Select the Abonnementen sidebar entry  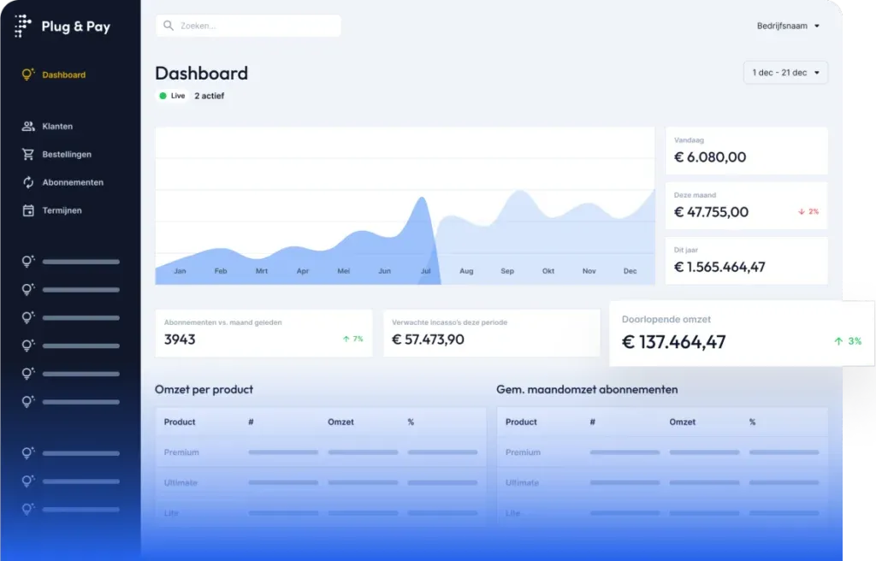pyautogui.click(x=73, y=182)
